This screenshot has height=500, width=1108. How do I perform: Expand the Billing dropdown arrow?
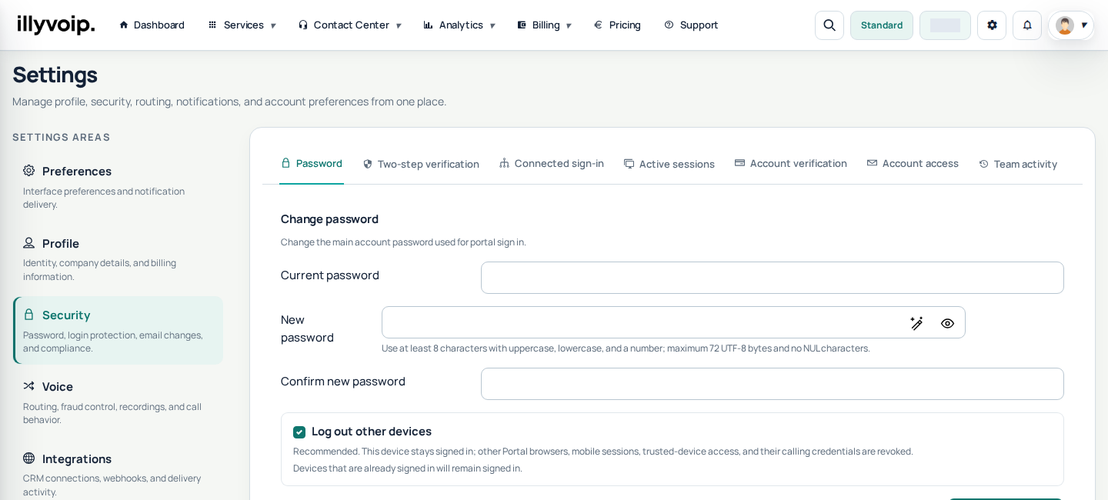569,25
